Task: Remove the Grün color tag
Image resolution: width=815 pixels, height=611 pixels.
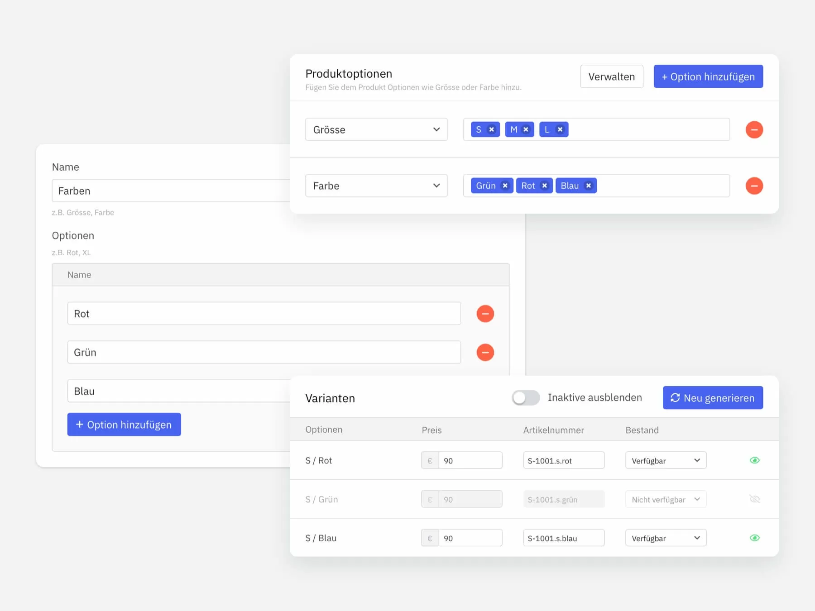Action: (x=505, y=186)
